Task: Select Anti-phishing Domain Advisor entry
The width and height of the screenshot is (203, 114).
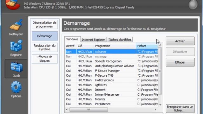Action: pyautogui.click(x=111, y=66)
